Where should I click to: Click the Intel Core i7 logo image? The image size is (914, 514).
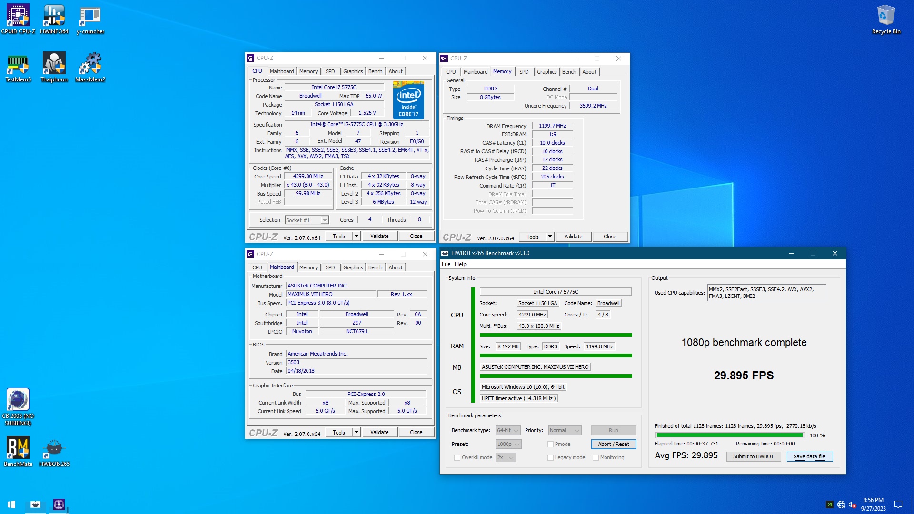408,100
